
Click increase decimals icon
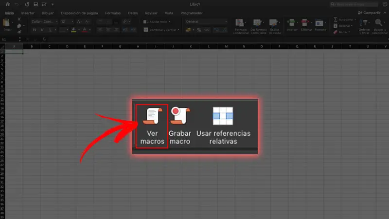coord(216,30)
